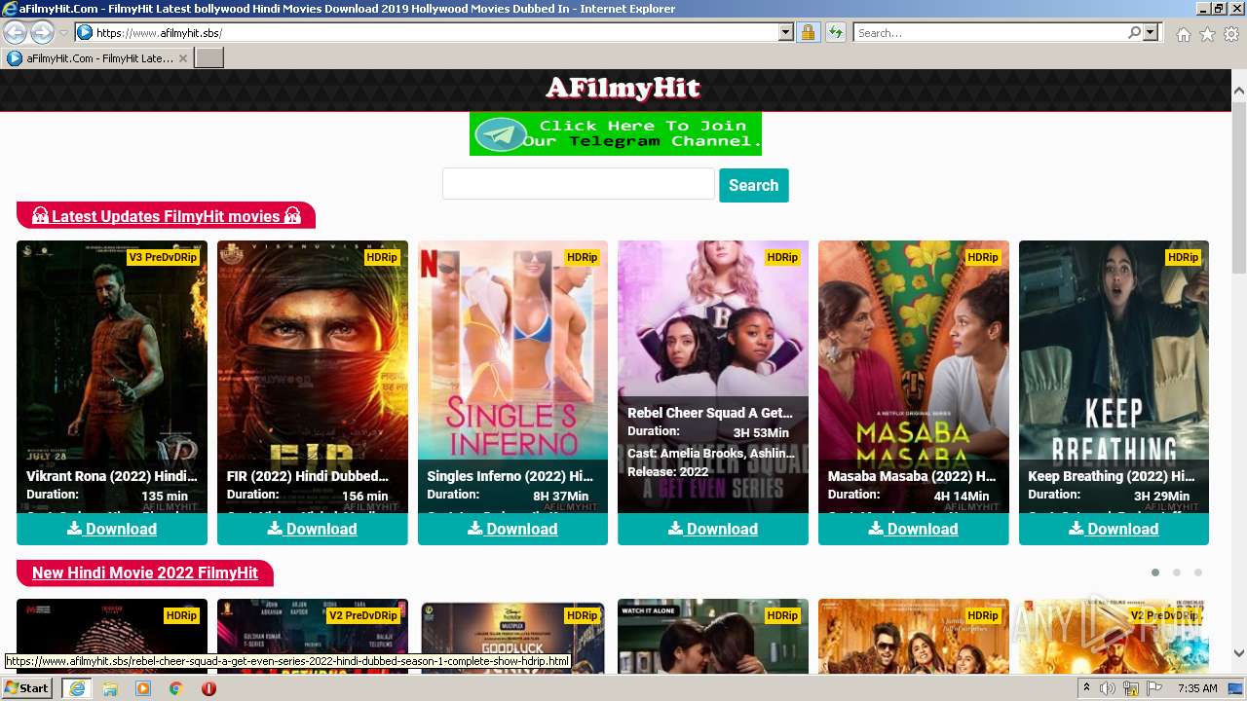Close the aFilmyHit.Com tab
1247x701 pixels.
183,58
